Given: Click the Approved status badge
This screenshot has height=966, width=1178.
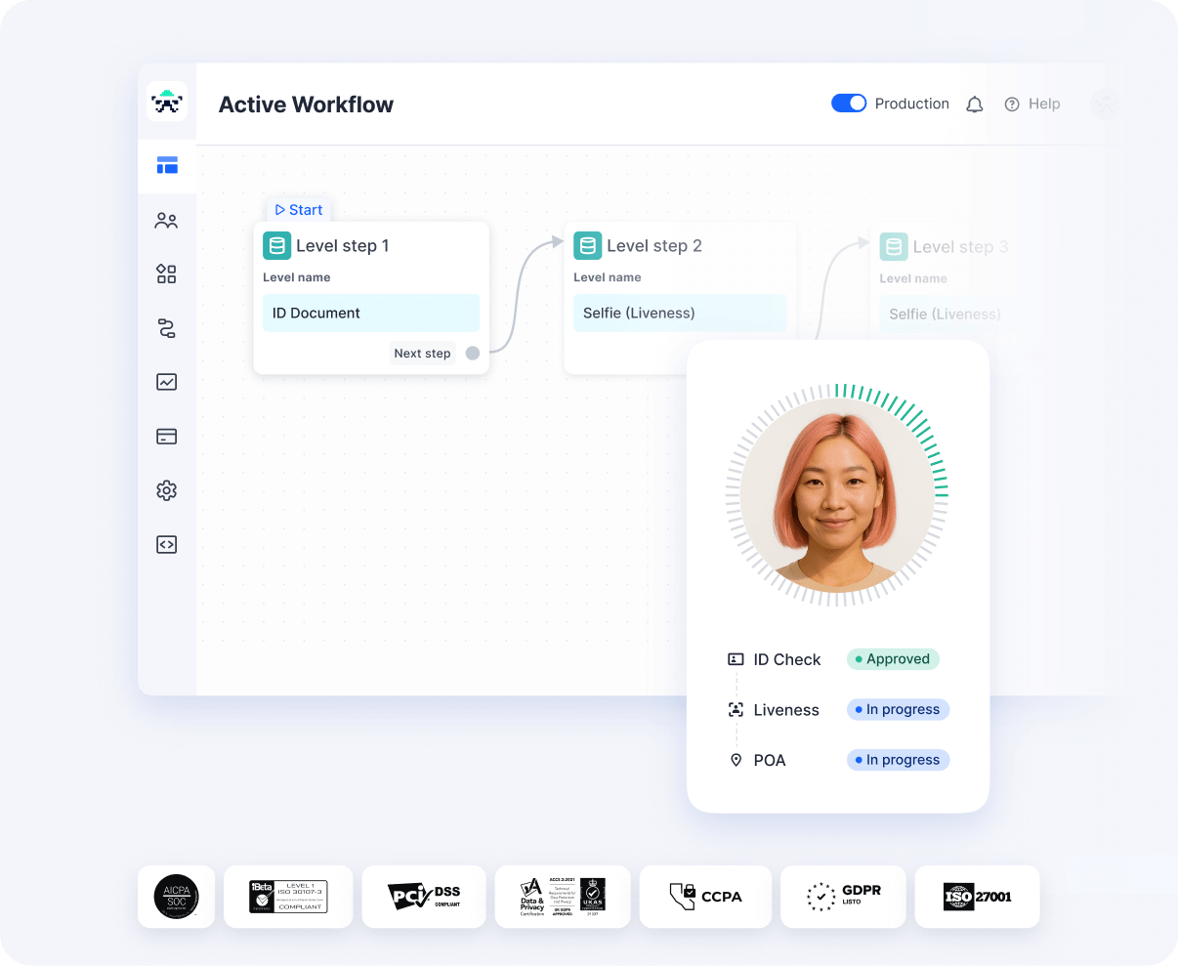Looking at the screenshot, I should 893,659.
